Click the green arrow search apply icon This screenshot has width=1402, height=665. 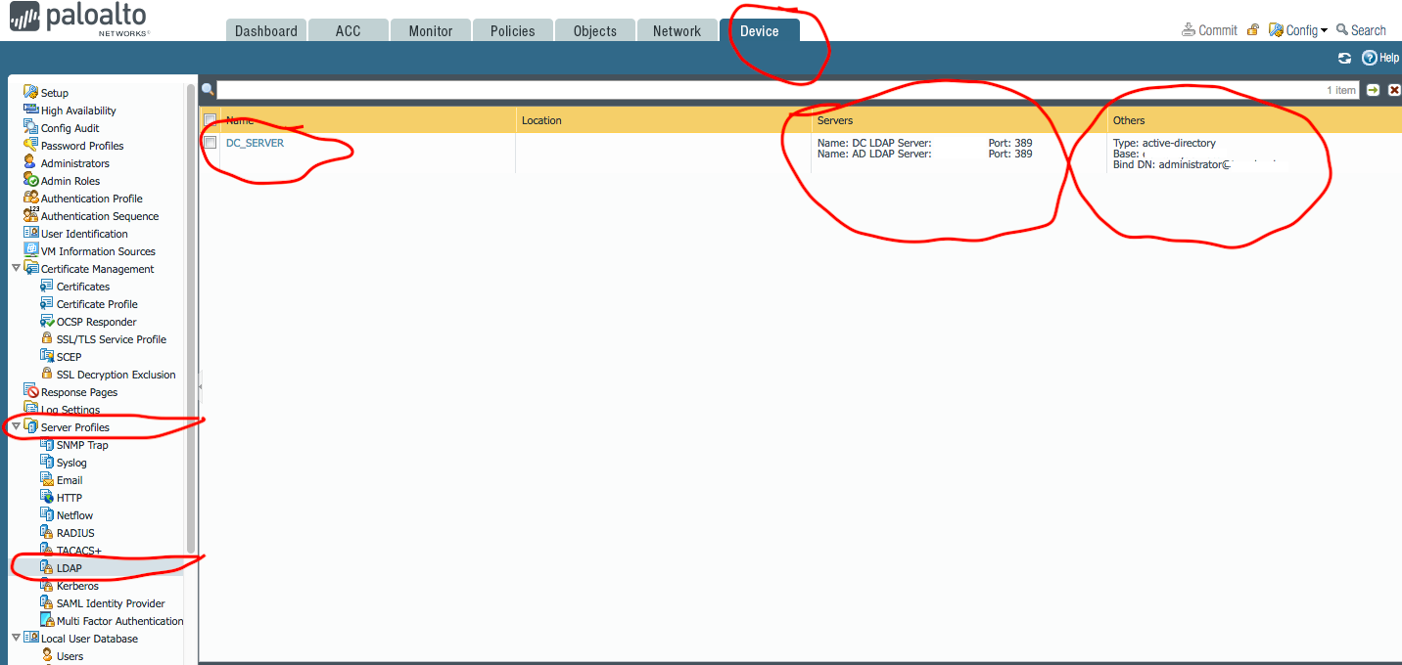point(1373,90)
